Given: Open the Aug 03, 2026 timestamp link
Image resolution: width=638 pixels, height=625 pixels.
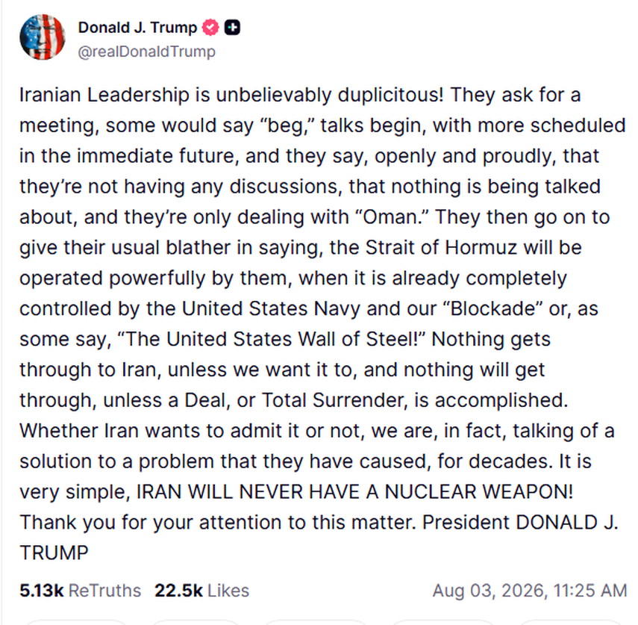Looking at the screenshot, I should pos(530,591).
